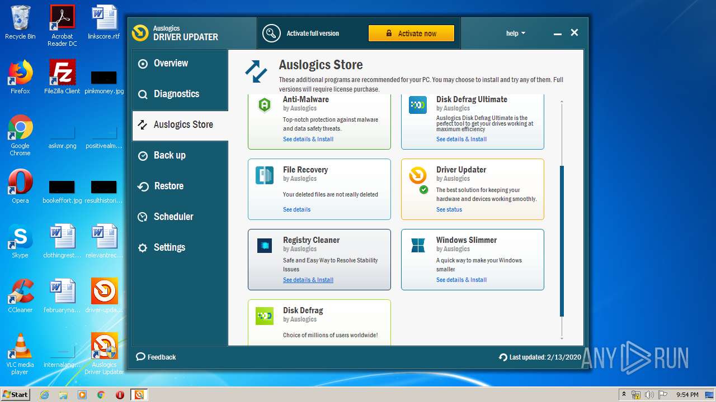The height and width of the screenshot is (402, 716).
Task: Open the Windows Start menu
Action: tap(16, 394)
